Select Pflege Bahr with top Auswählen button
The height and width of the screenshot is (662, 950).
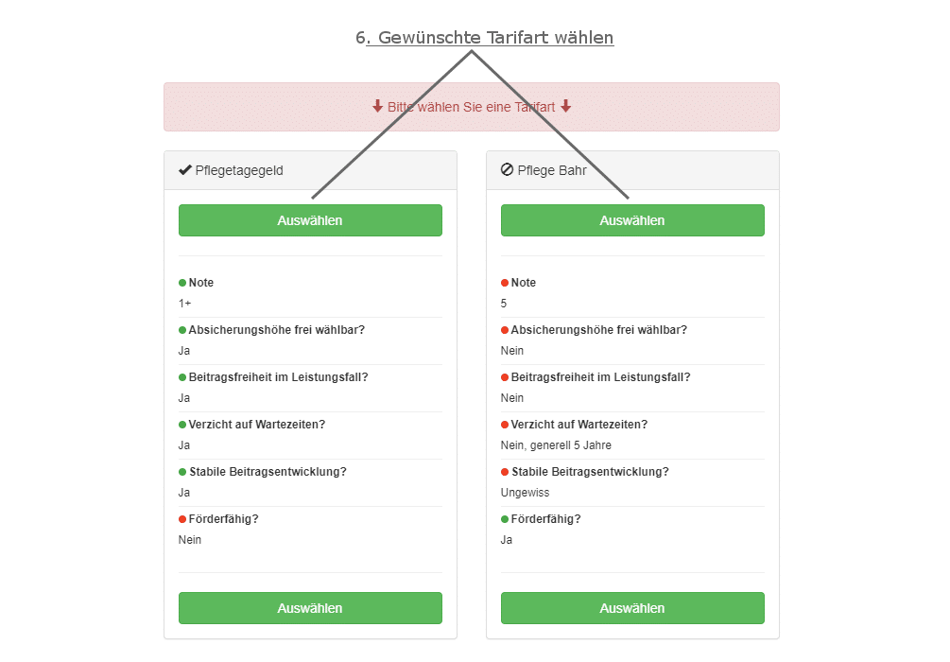point(632,220)
